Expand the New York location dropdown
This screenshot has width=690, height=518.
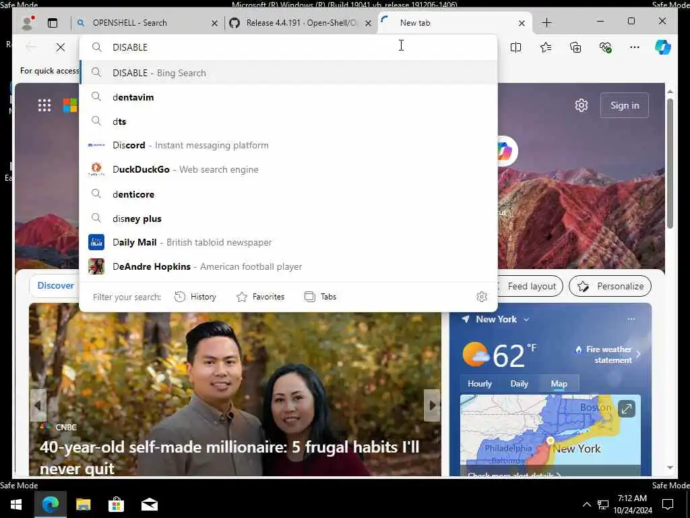pyautogui.click(x=526, y=319)
